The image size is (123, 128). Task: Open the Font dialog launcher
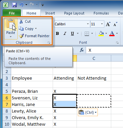[117, 43]
